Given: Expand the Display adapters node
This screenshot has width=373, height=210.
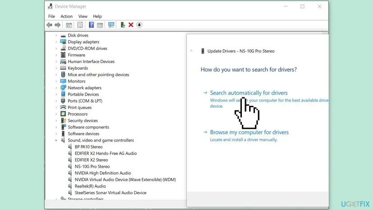Looking at the screenshot, I should (56, 42).
